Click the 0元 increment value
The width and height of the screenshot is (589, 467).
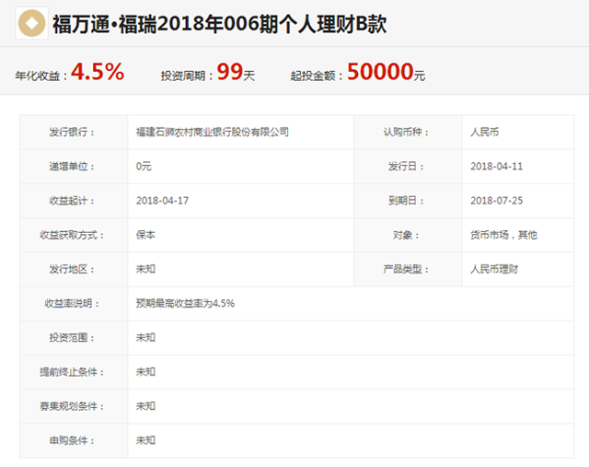coord(144,167)
